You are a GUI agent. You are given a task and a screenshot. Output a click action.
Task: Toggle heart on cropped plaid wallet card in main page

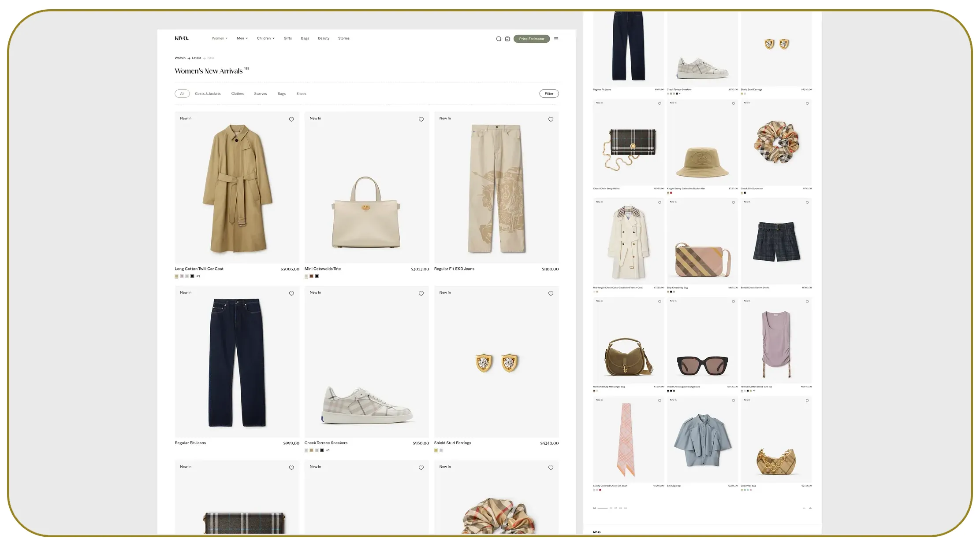pos(291,468)
